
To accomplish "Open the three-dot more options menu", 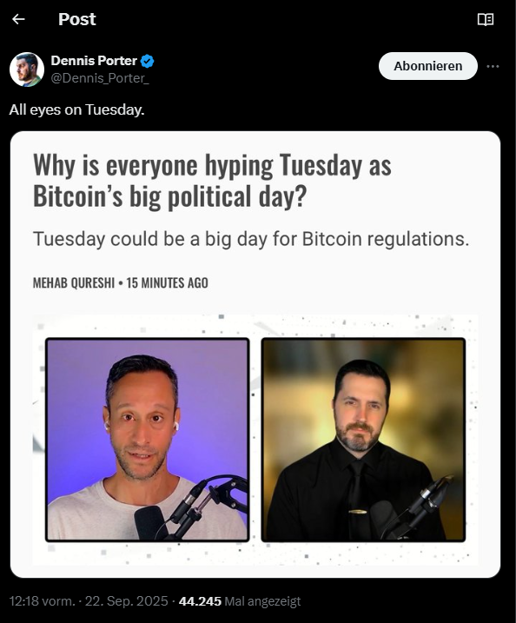I will coord(493,66).
